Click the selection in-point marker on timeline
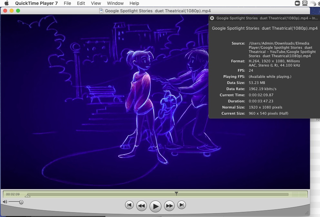Image resolution: width=320 pixels, height=217 pixels. 27,196
